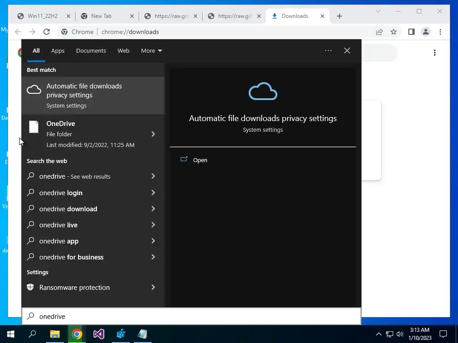Image resolution: width=458 pixels, height=343 pixels.
Task: Click the share page icon in Chrome
Action: click(x=379, y=32)
